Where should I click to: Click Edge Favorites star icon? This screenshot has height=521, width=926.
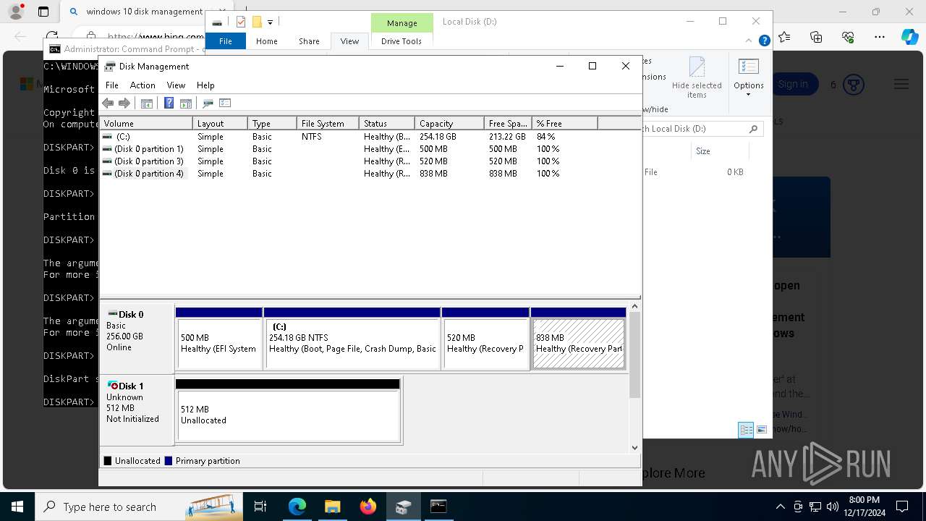(x=784, y=36)
